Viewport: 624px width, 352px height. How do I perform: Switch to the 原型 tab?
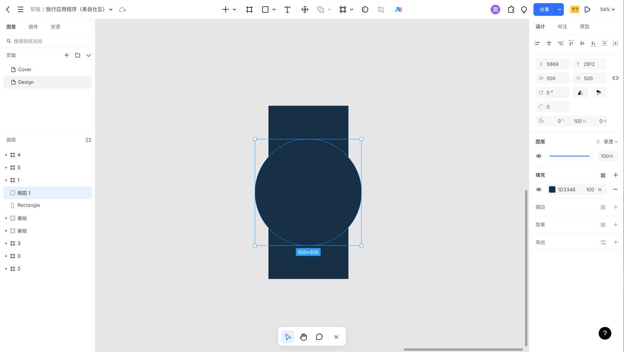585,26
